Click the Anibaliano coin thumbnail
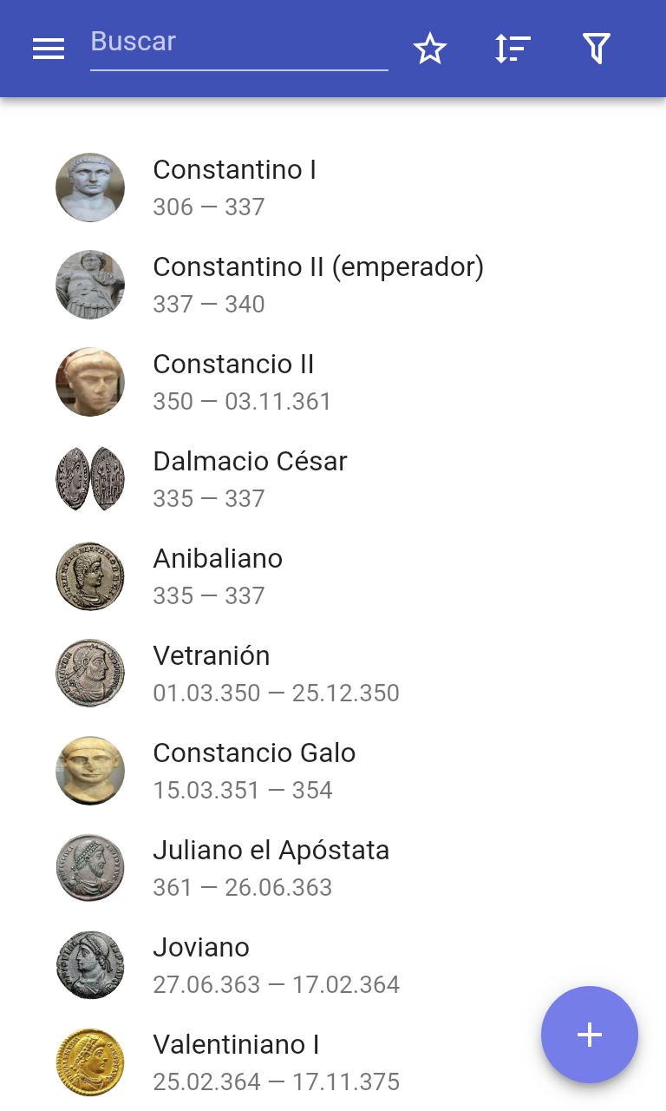The height and width of the screenshot is (1111, 666). point(90,576)
